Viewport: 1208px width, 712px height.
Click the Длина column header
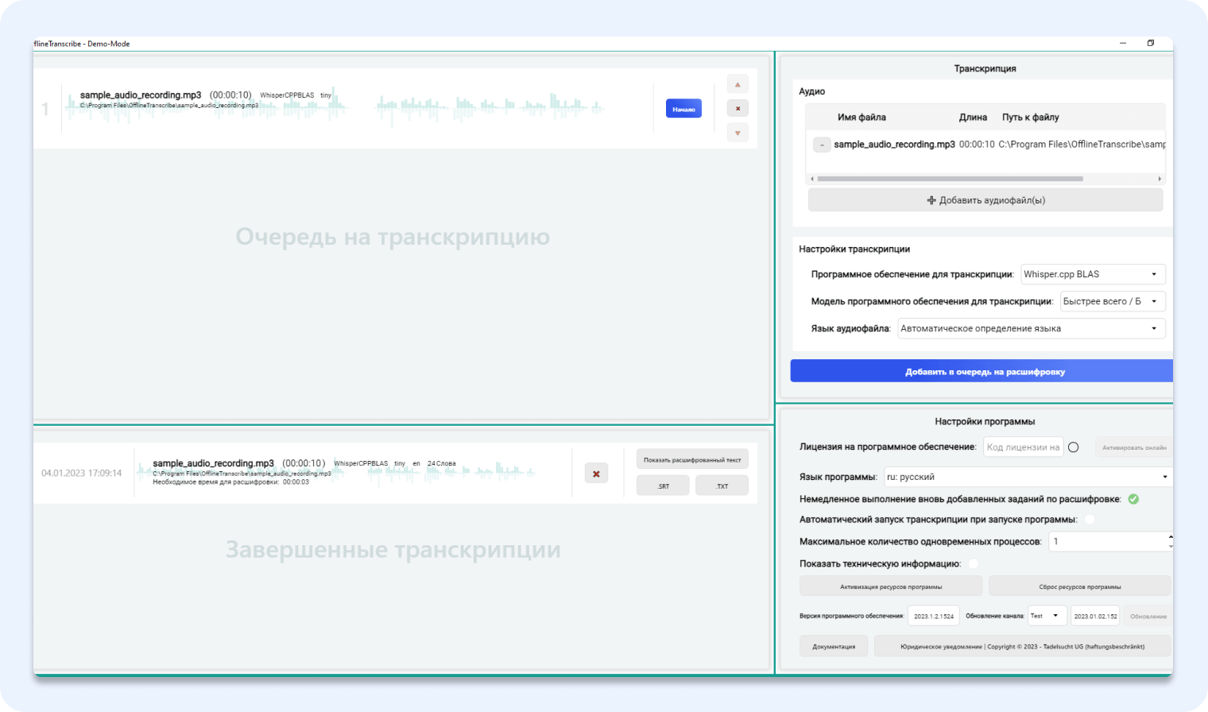pos(973,118)
